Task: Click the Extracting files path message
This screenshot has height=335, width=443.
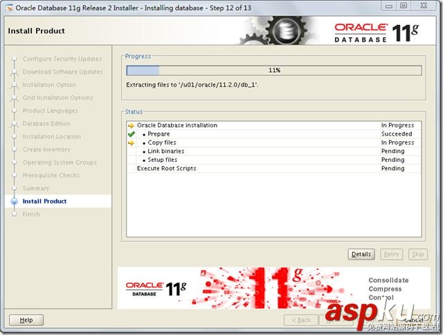Action: click(192, 84)
